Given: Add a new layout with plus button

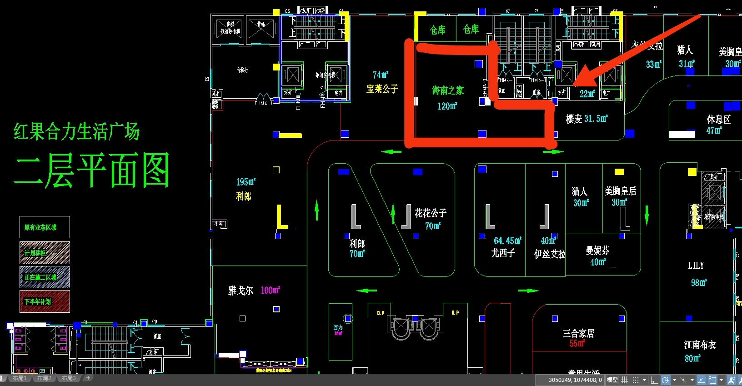Looking at the screenshot, I should 88,378.
